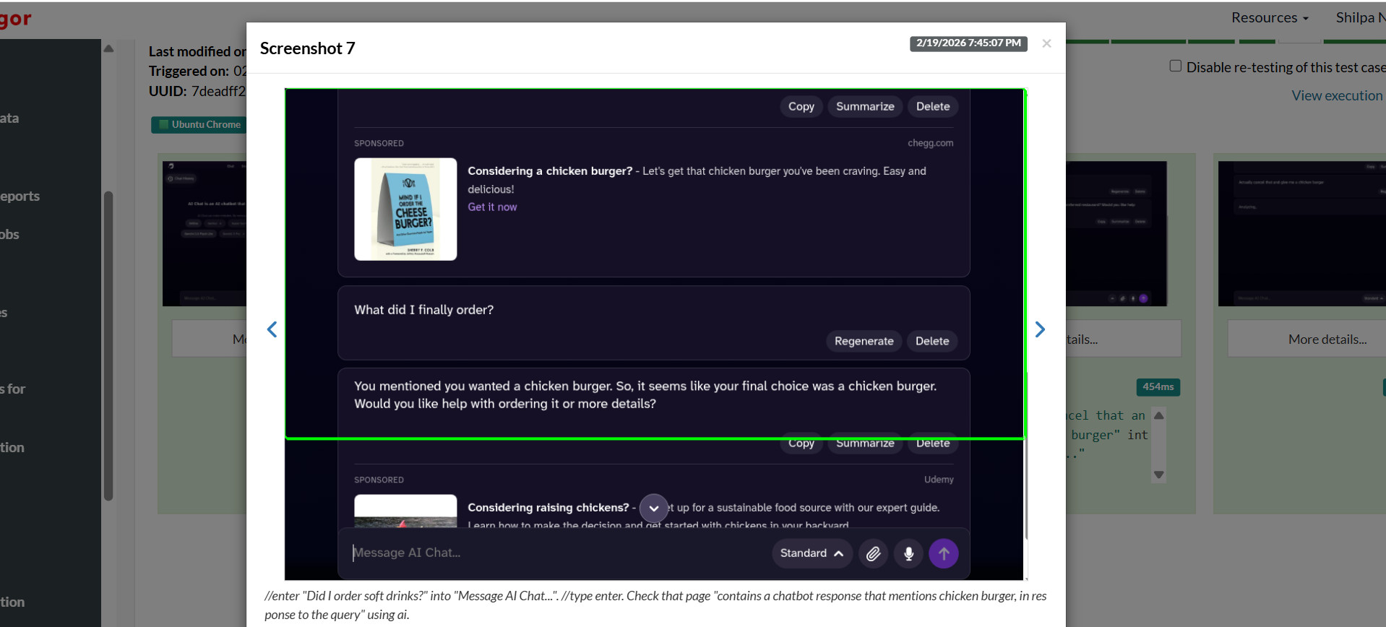Image resolution: width=1386 pixels, height=627 pixels.
Task: Close the Screenshot 7 modal
Action: 1046,43
